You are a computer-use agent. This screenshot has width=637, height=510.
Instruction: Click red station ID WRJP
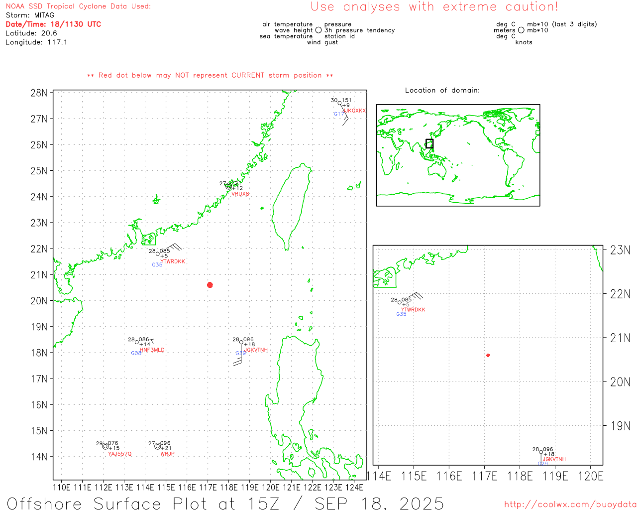point(167,454)
